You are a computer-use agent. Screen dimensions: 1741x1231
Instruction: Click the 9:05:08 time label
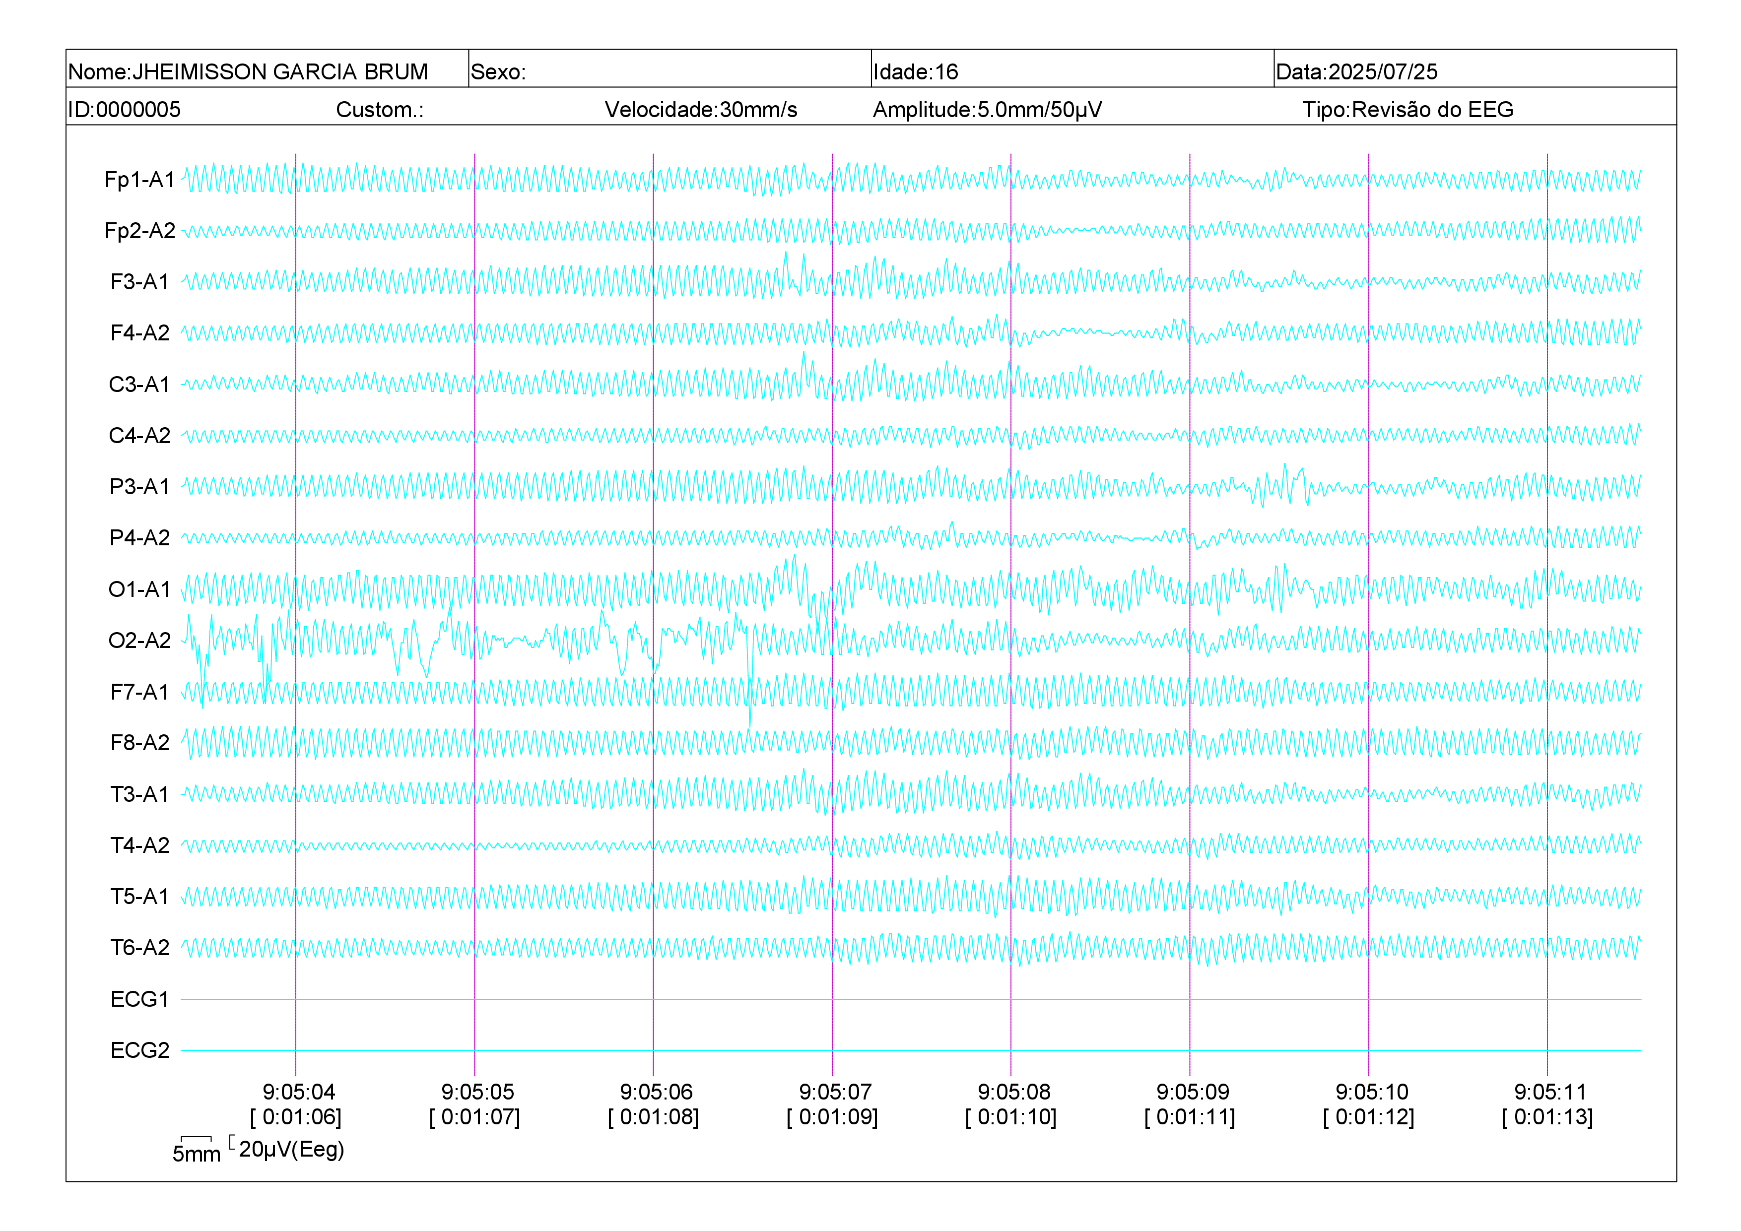pos(1014,1092)
